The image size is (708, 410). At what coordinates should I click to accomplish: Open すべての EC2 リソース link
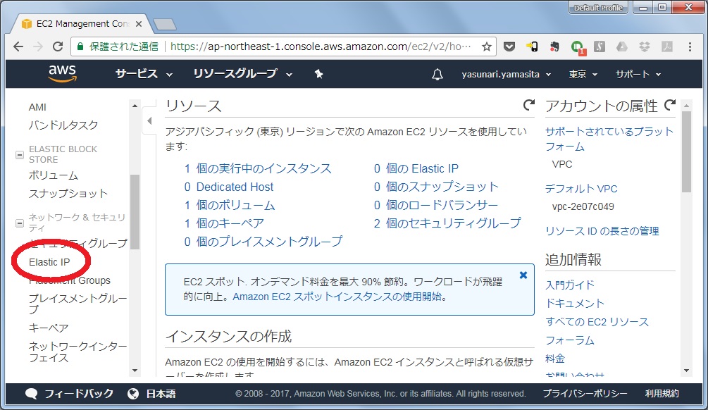[597, 322]
